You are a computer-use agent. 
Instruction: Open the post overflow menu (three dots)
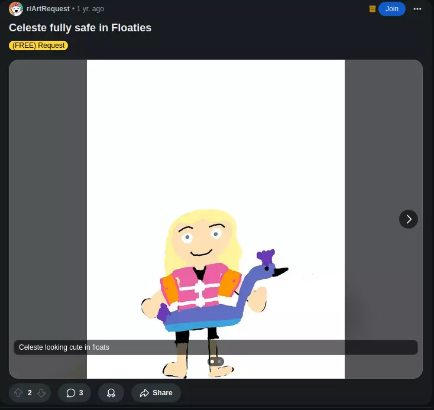click(417, 9)
